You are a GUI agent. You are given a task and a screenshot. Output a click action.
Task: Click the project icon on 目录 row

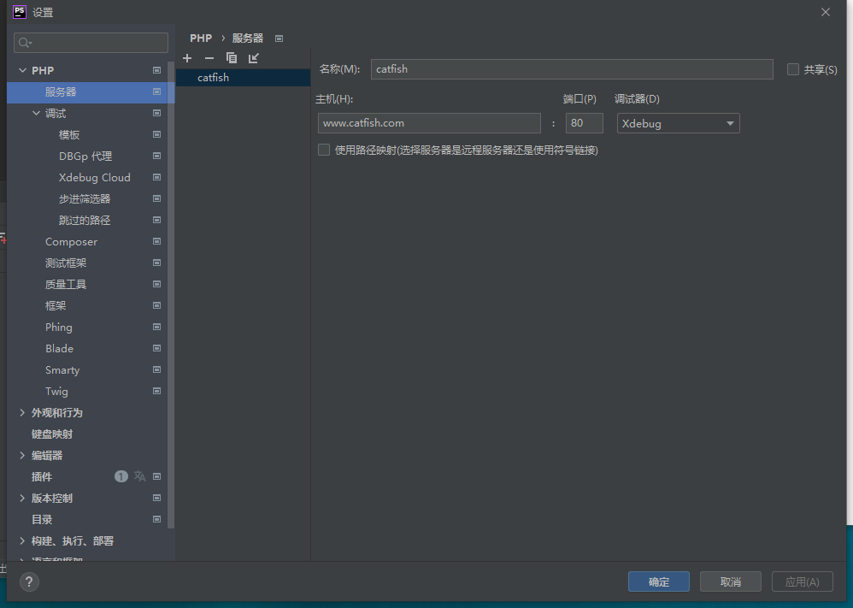[156, 519]
